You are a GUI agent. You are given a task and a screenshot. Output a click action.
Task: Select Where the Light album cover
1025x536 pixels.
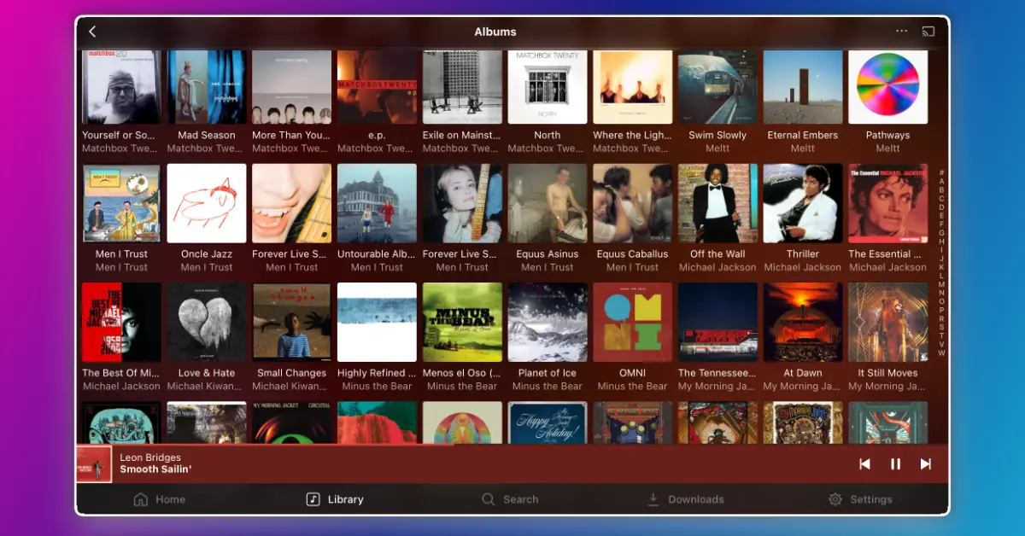click(633, 87)
